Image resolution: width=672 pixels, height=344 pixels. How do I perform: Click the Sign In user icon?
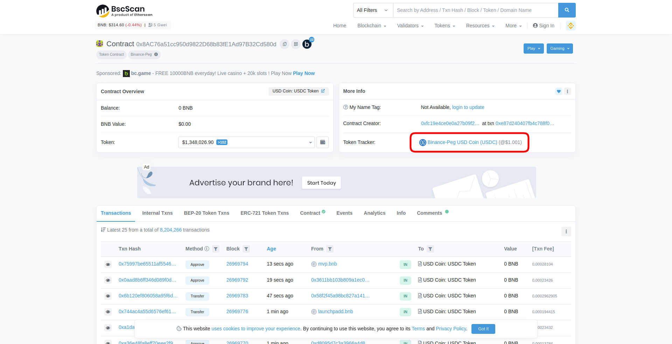535,26
